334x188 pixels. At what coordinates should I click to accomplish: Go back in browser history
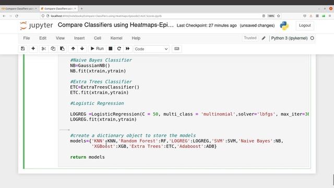4,16
